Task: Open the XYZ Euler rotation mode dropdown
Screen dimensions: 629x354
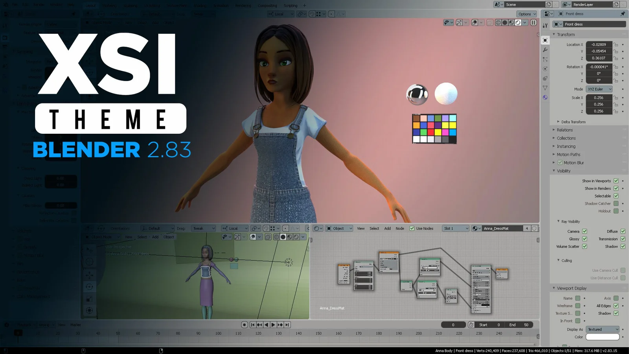Action: pyautogui.click(x=599, y=89)
